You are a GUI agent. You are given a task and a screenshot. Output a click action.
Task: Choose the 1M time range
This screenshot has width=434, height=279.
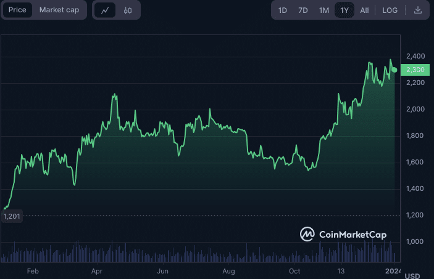[324, 10]
